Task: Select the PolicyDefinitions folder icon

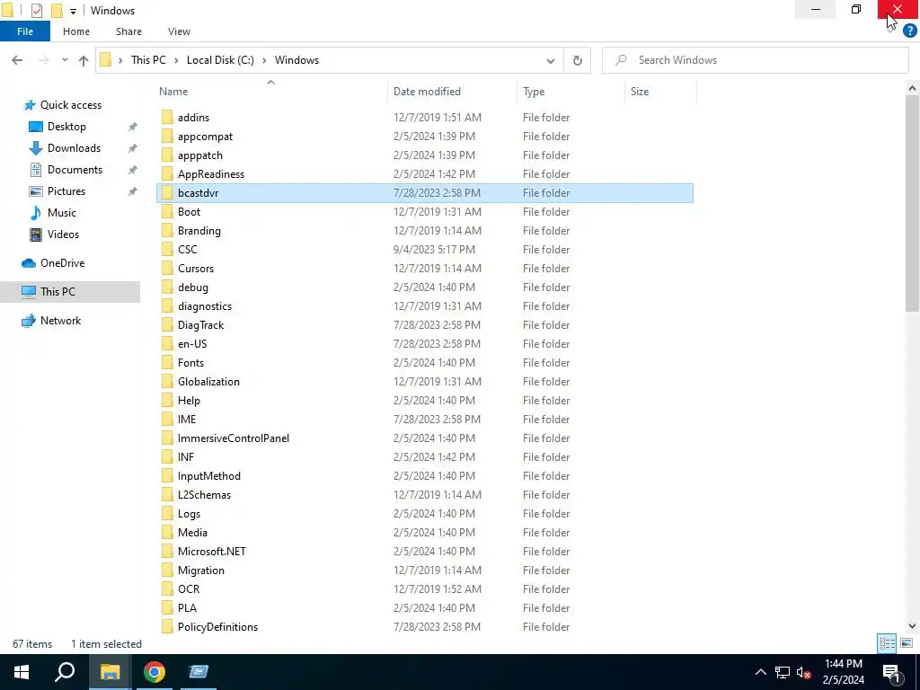Action: point(167,626)
